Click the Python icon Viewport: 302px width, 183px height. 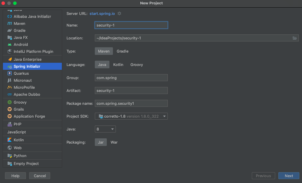pos(9,156)
